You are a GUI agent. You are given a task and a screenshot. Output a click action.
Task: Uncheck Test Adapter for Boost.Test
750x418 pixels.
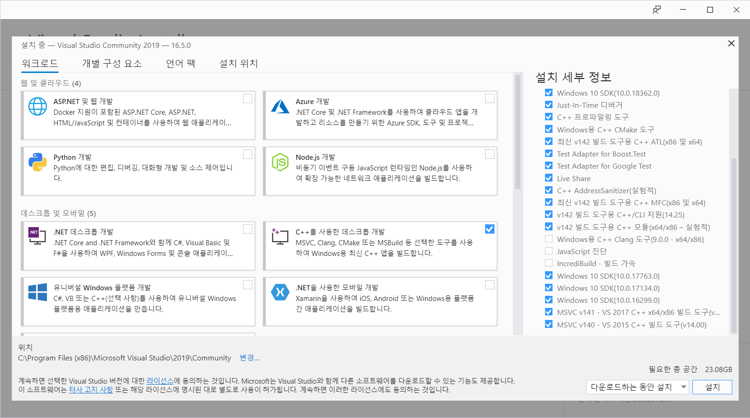click(549, 154)
